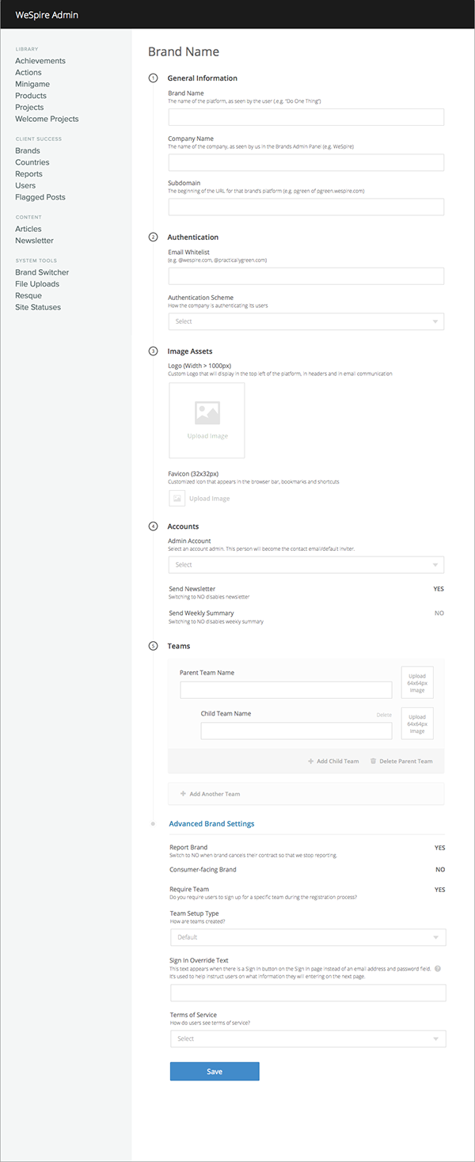Toggle Report Brand YES switch
Viewport: 475px width, 1162px height.
(440, 848)
